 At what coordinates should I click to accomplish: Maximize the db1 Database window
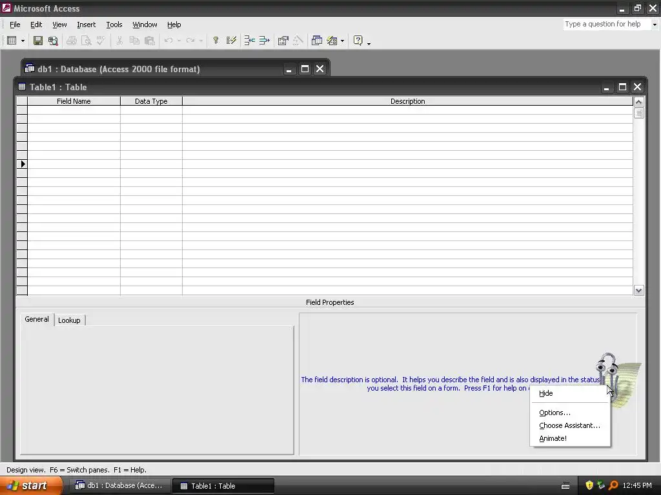(x=305, y=68)
